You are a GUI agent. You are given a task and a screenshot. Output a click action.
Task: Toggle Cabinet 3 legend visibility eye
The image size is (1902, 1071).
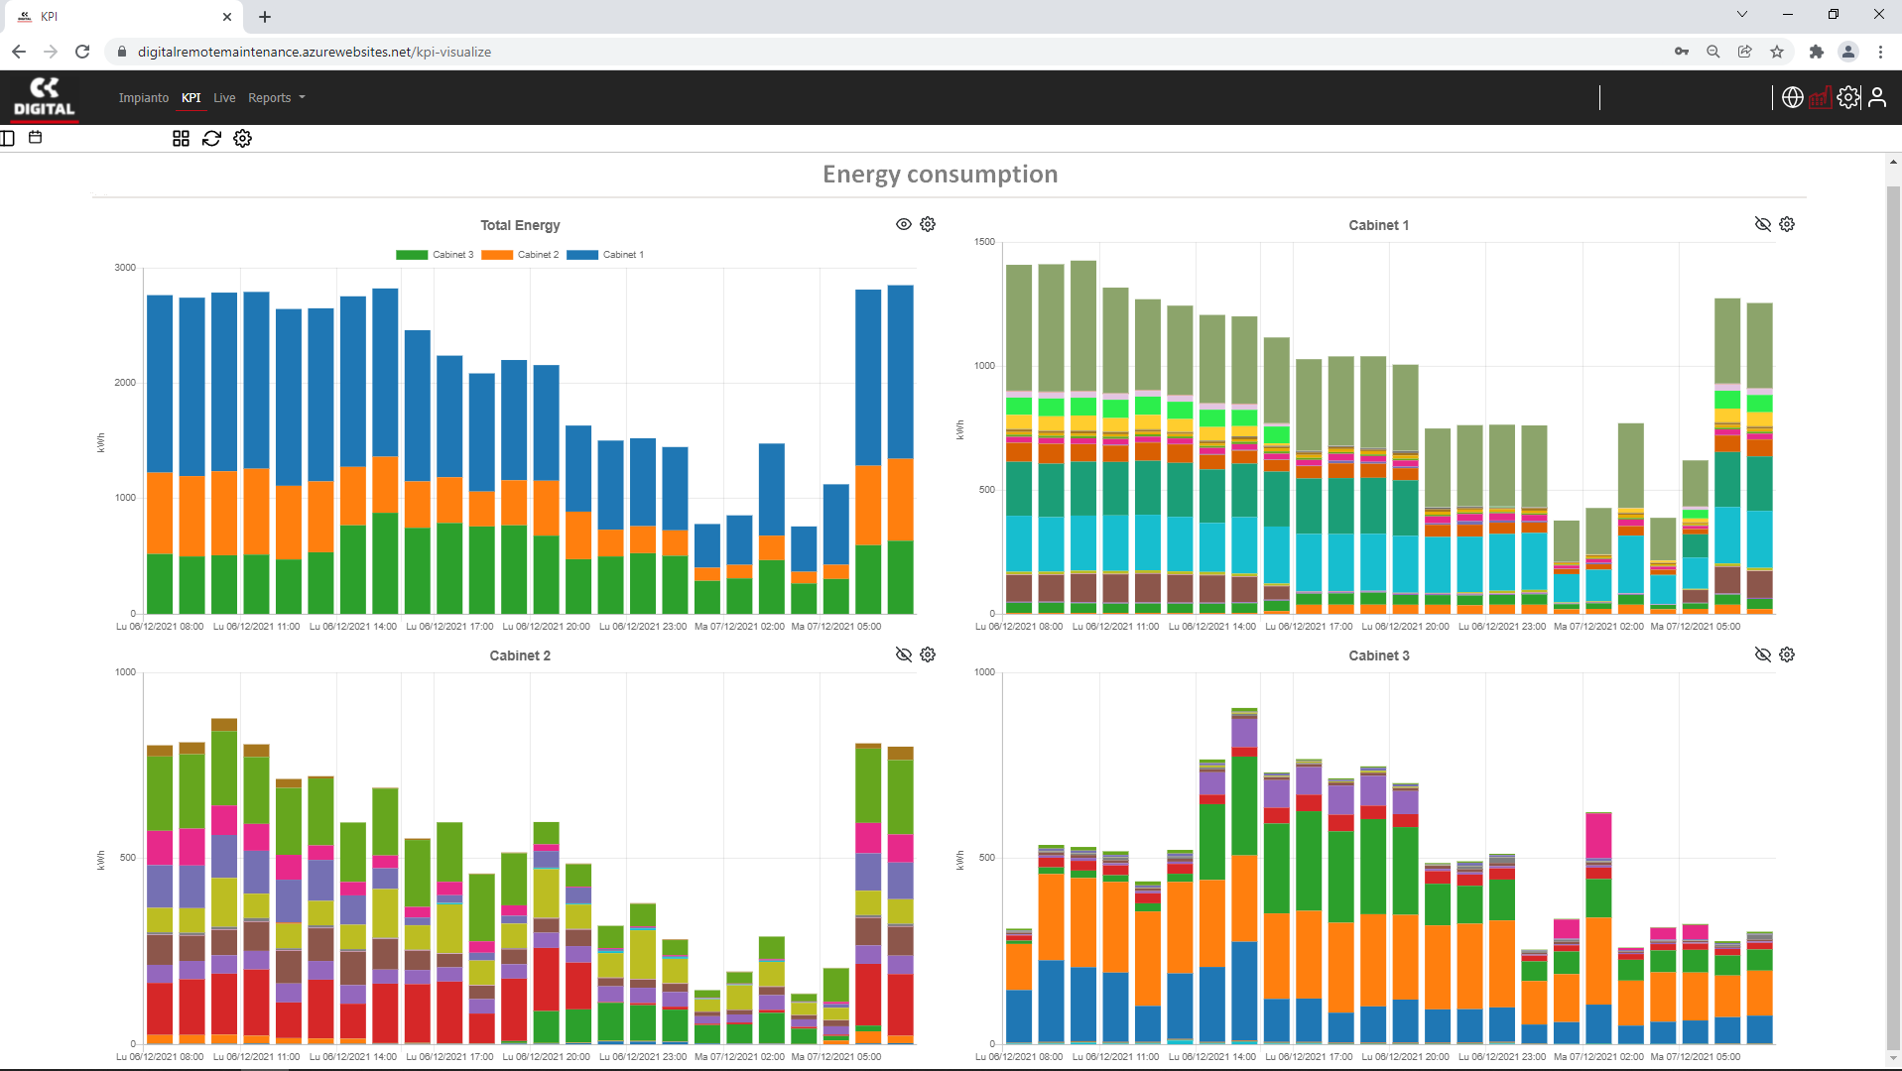[1763, 654]
